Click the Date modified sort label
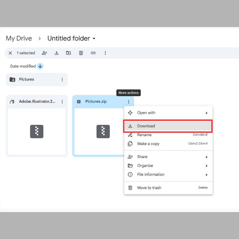This screenshot has width=239, height=239. pos(23,66)
